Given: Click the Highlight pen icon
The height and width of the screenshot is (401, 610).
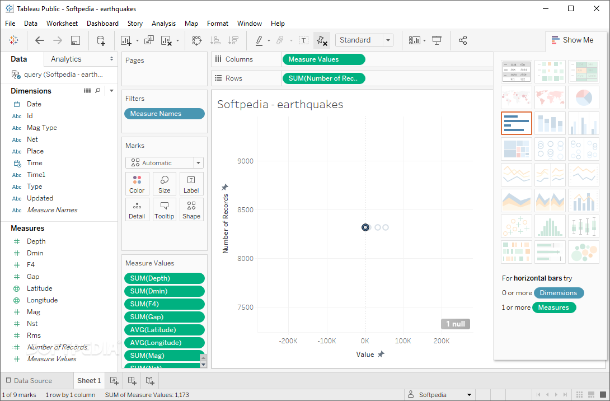Looking at the screenshot, I should [x=259, y=40].
